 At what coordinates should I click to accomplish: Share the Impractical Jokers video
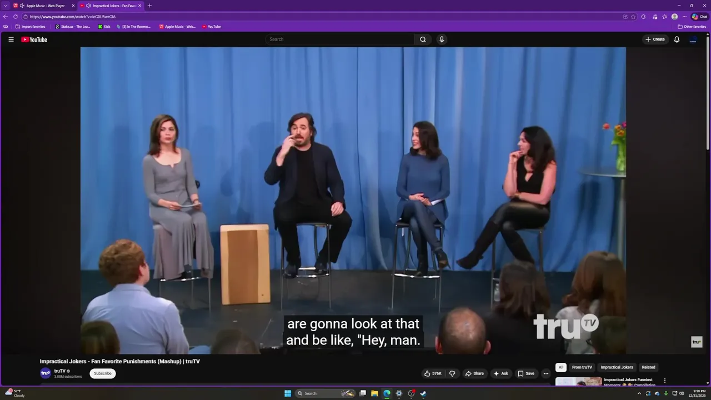click(474, 373)
